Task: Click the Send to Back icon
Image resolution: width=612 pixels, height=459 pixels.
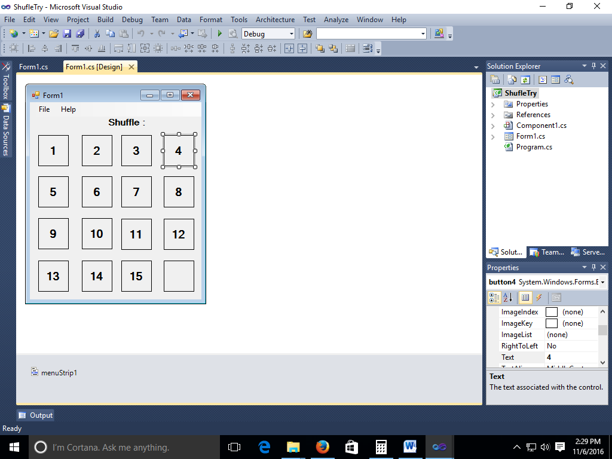Action: click(333, 48)
